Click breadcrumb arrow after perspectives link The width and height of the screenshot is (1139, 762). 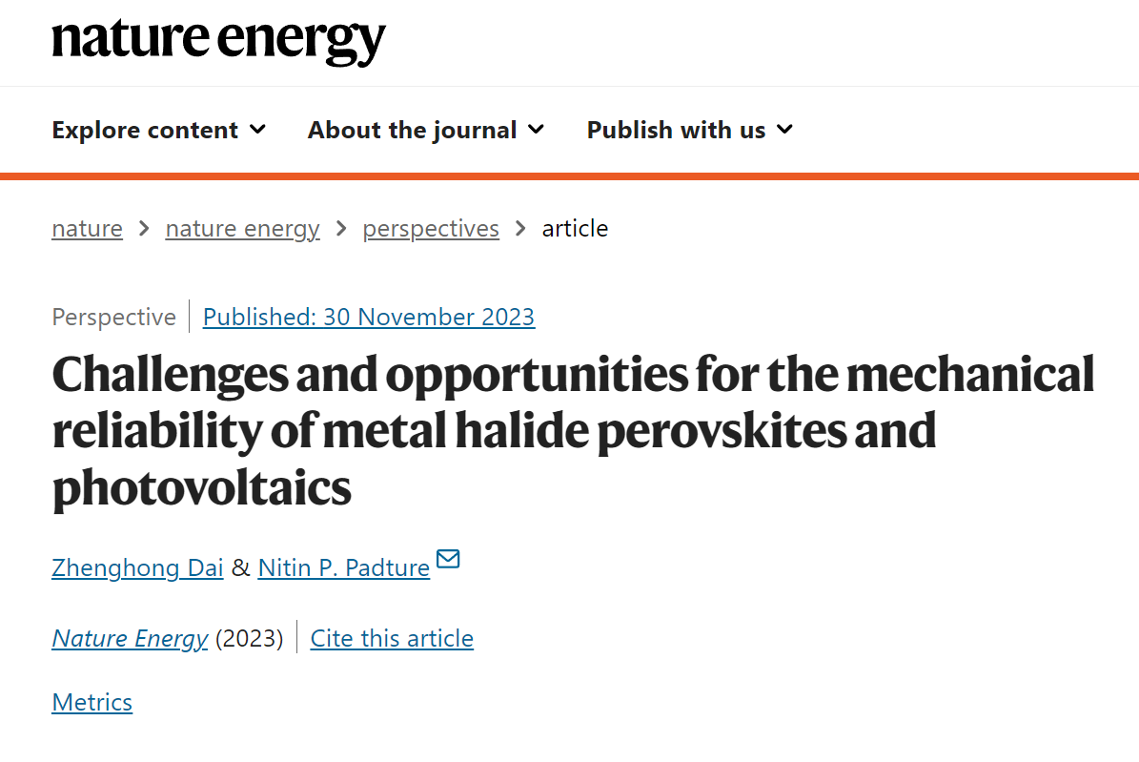pyautogui.click(x=520, y=228)
